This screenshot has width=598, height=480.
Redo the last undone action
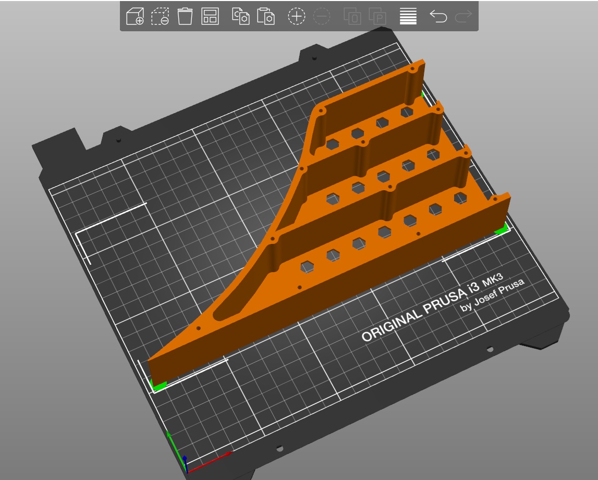[463, 17]
